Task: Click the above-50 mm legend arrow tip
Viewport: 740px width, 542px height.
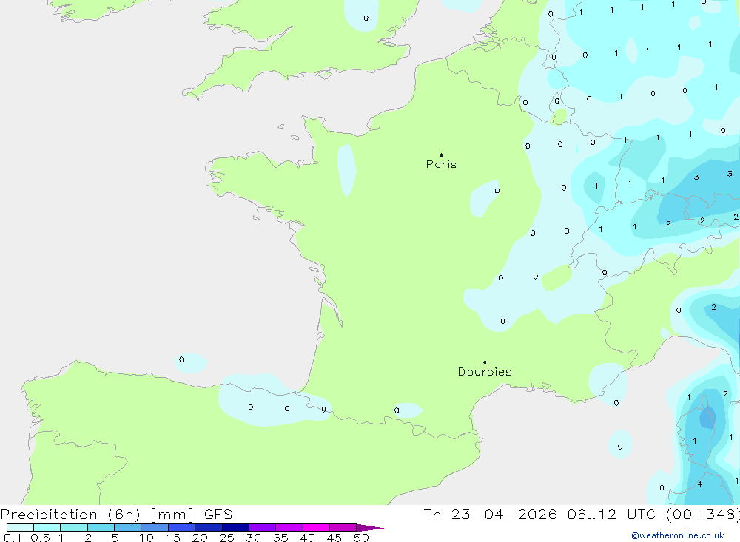Action: point(371,528)
